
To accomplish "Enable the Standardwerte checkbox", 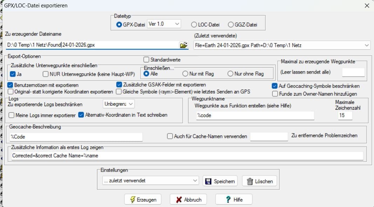I will click(x=147, y=60).
